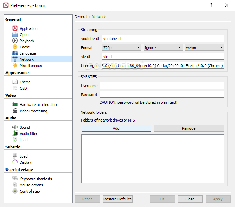Viewport: 235px width, 207px height.
Task: Click the Language flag icon
Action: 15,53
